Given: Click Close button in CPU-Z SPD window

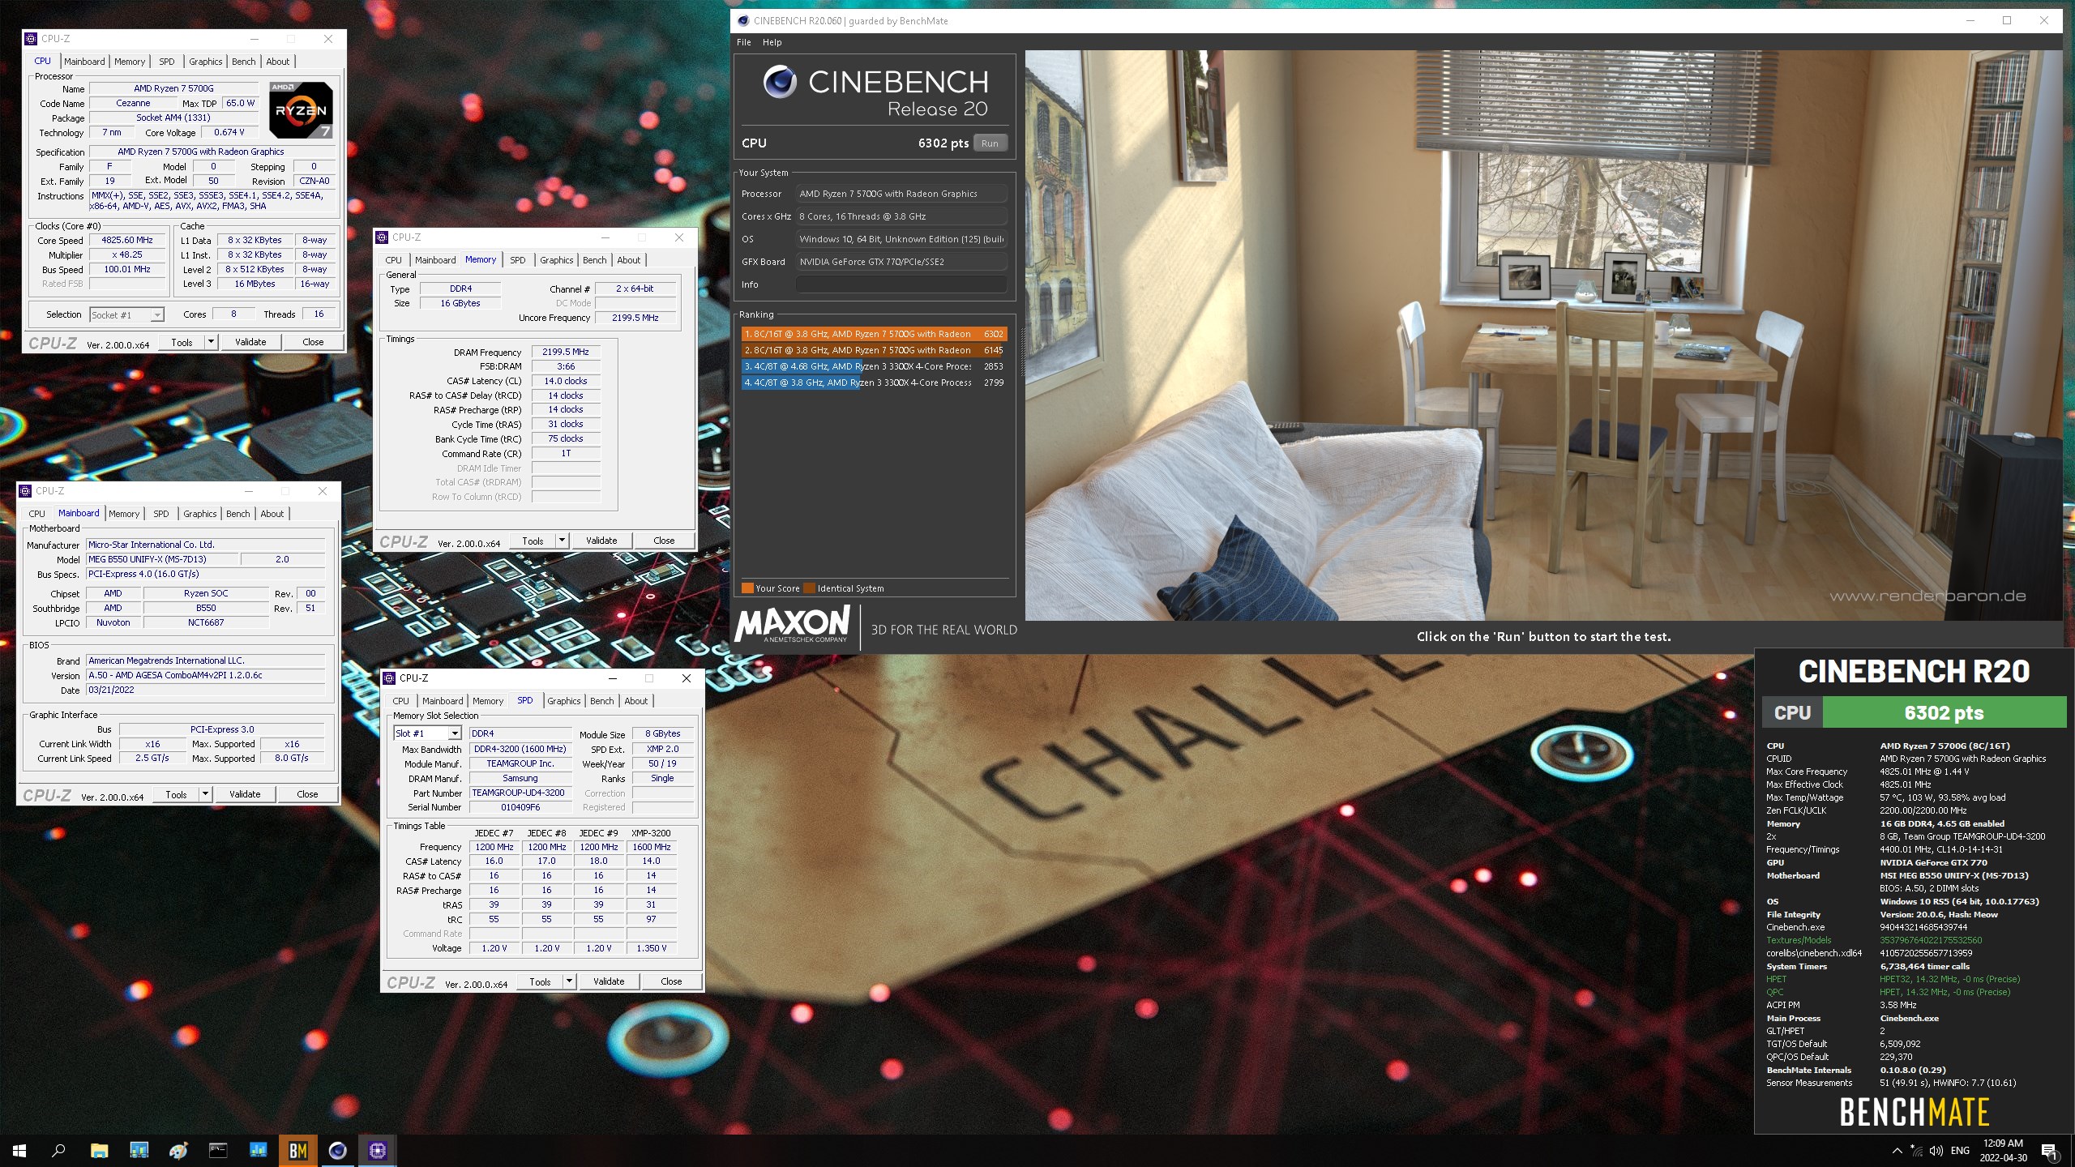Looking at the screenshot, I should point(671,981).
